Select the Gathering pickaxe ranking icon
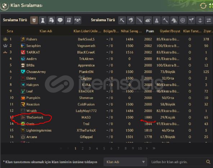The width and height of the screenshot is (213, 168). 122,20
